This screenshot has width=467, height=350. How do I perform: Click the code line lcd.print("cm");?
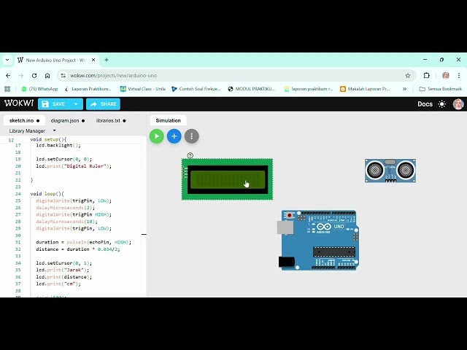[58, 284]
